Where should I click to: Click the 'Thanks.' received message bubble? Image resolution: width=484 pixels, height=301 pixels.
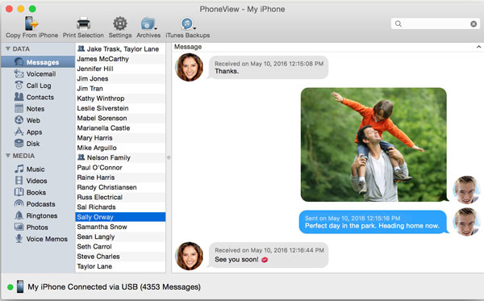pyautogui.click(x=269, y=67)
